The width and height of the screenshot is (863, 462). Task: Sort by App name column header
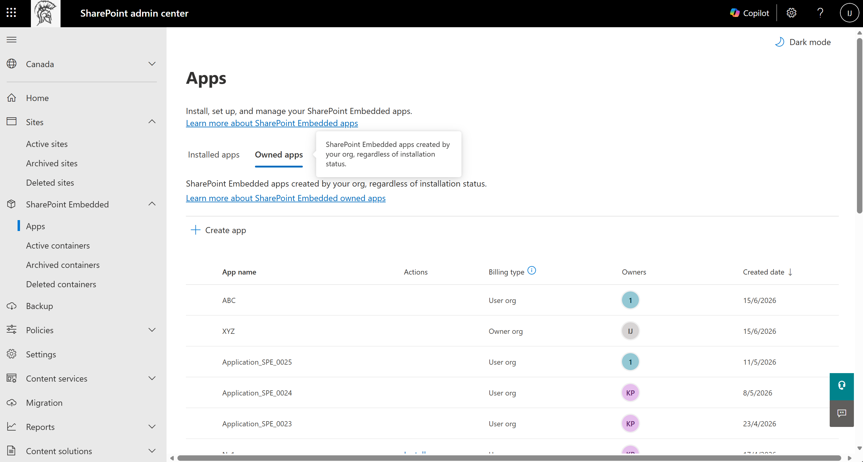239,272
